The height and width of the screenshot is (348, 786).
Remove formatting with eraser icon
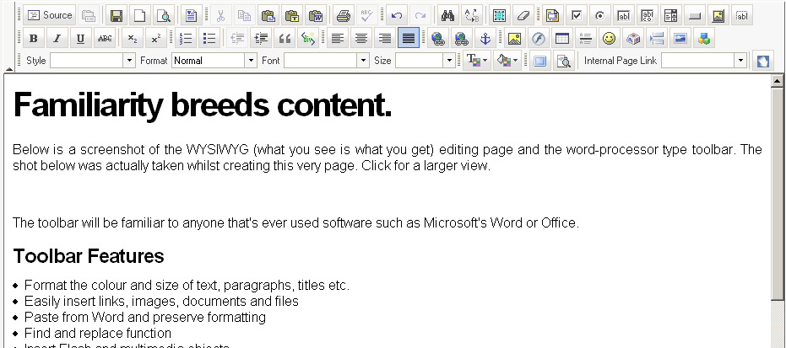523,15
